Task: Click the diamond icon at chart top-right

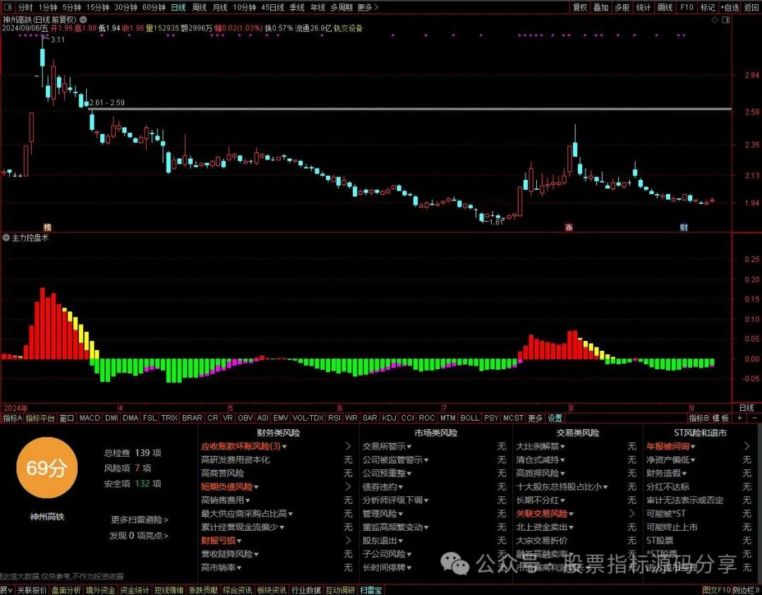Action: pyautogui.click(x=714, y=20)
